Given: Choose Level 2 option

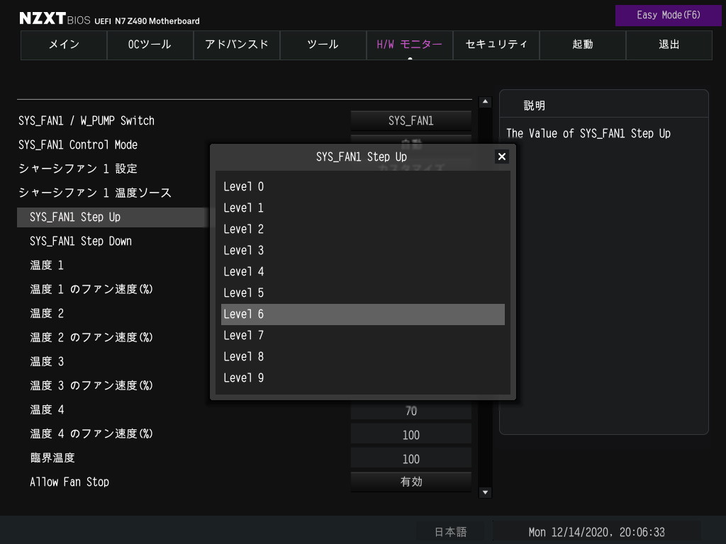Looking at the screenshot, I should [362, 229].
